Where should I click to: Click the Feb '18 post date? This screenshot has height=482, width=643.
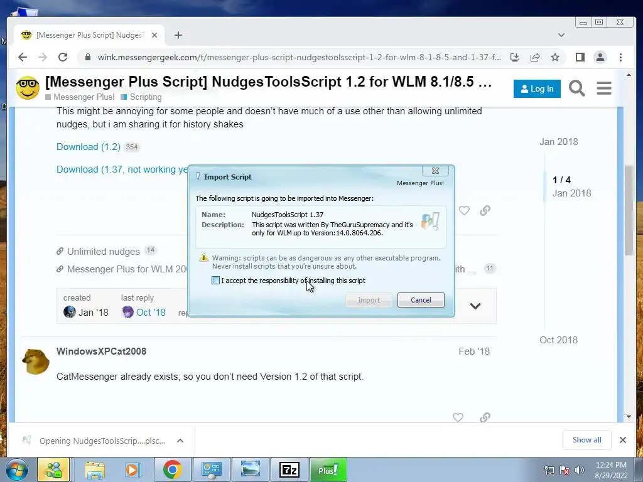(474, 351)
